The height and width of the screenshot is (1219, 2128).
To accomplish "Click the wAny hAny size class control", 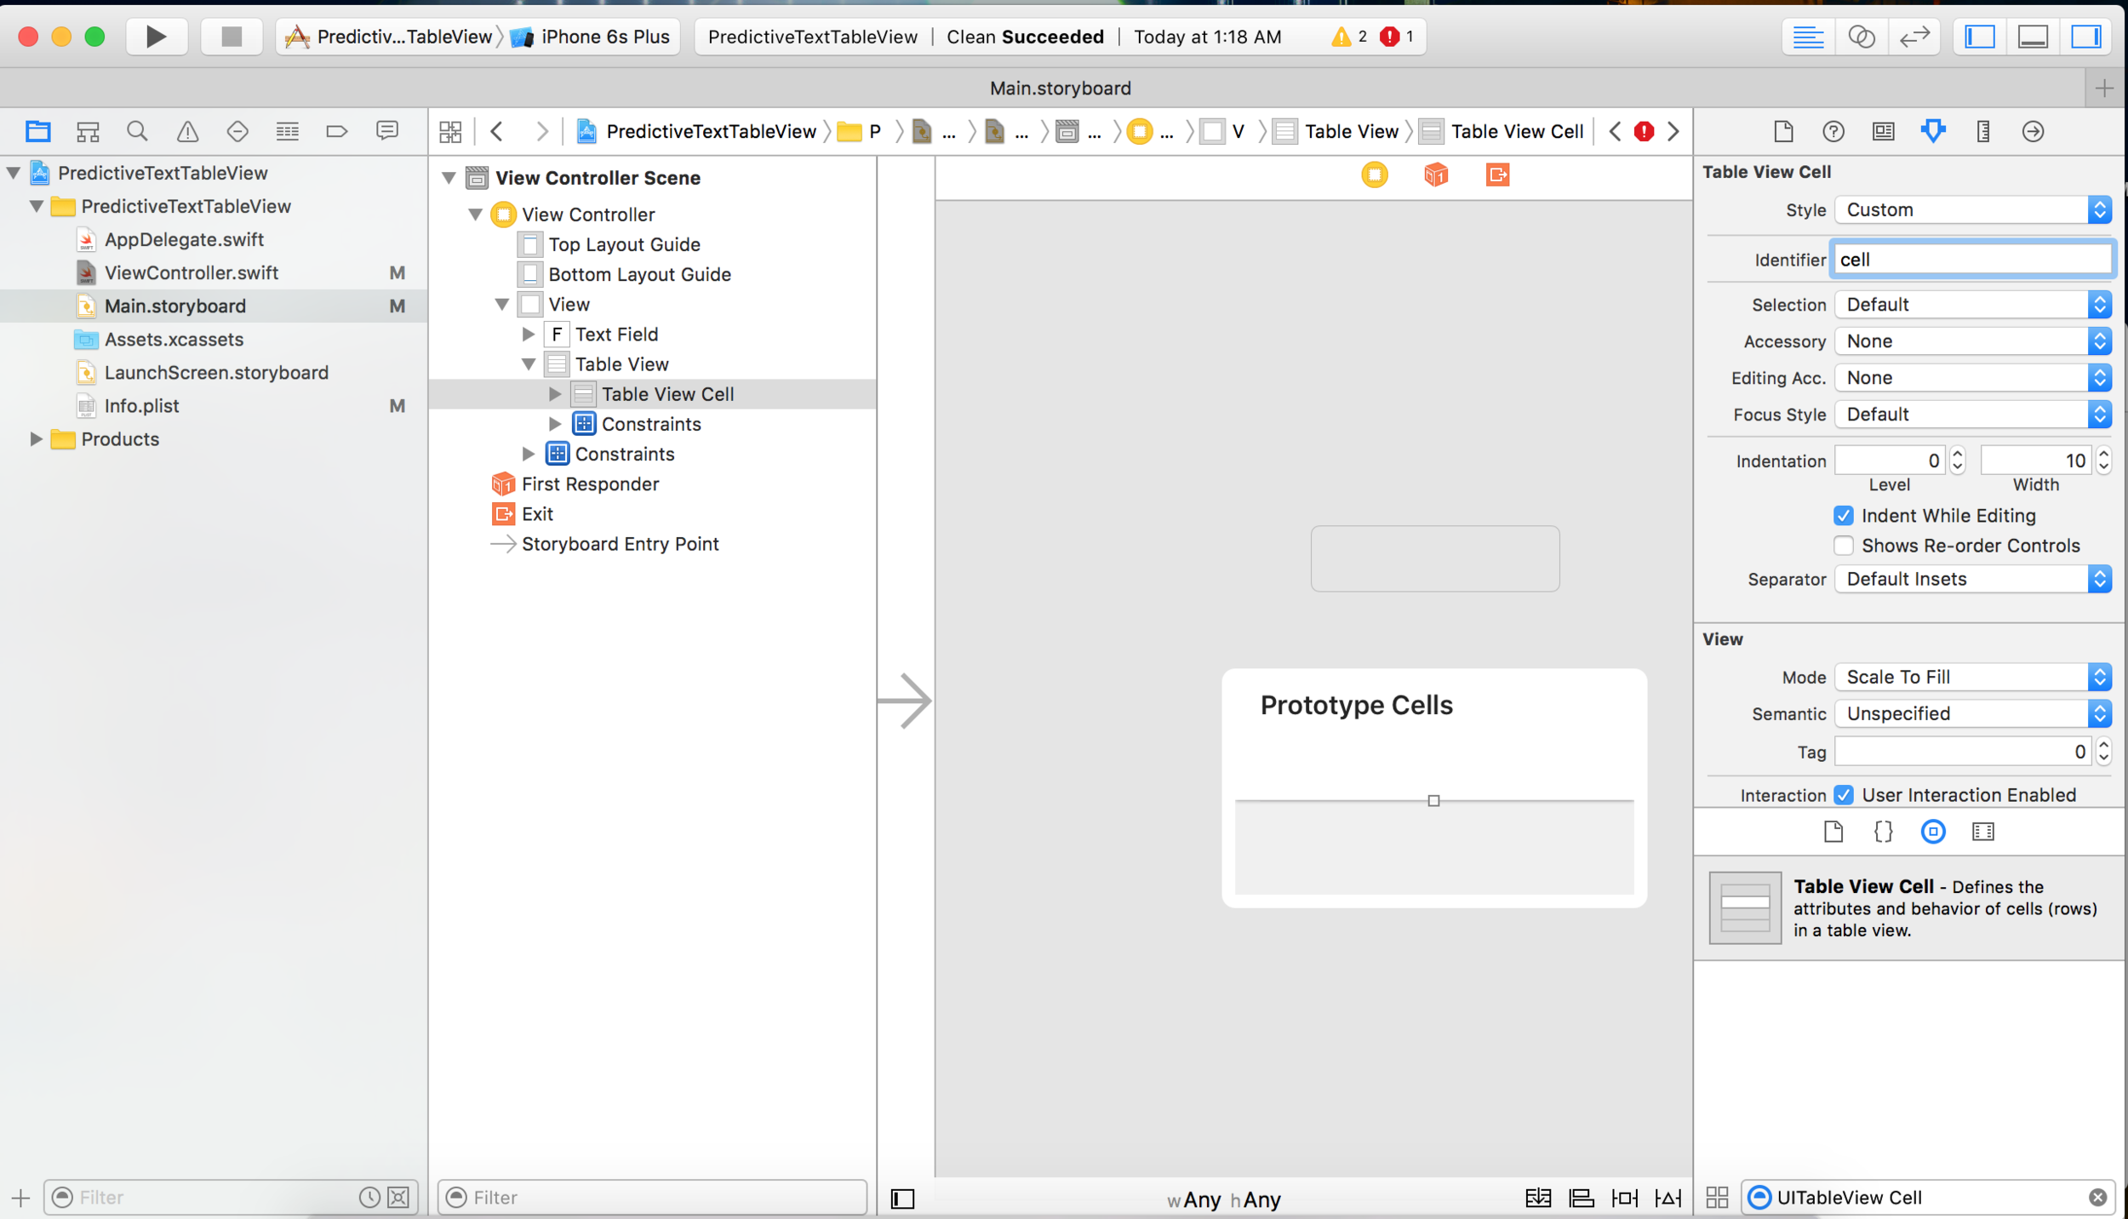I will click(x=1224, y=1199).
